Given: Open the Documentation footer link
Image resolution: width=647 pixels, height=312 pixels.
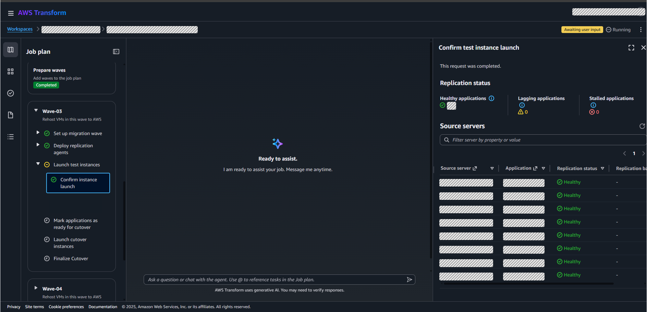Looking at the screenshot, I should pos(103,307).
